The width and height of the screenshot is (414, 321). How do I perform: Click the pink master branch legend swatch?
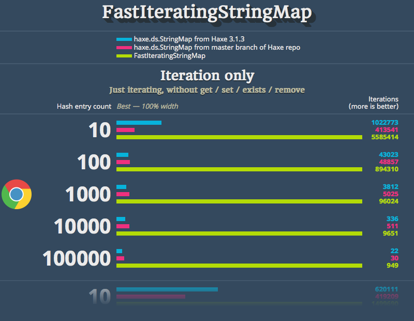pos(124,48)
